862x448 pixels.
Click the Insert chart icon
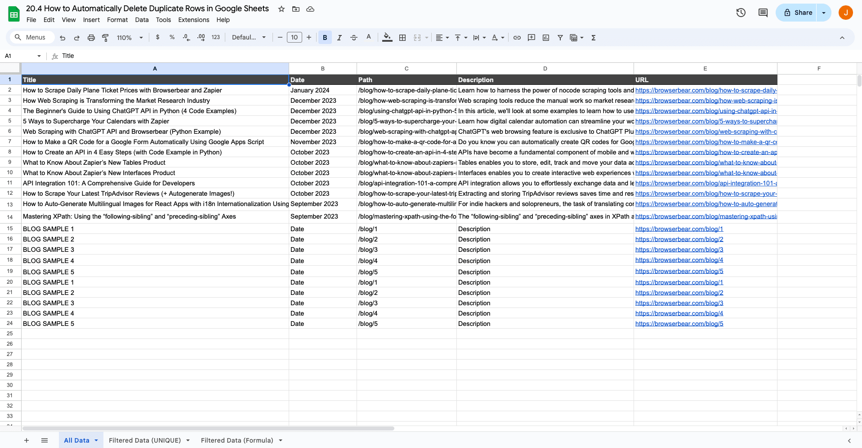[x=546, y=38]
